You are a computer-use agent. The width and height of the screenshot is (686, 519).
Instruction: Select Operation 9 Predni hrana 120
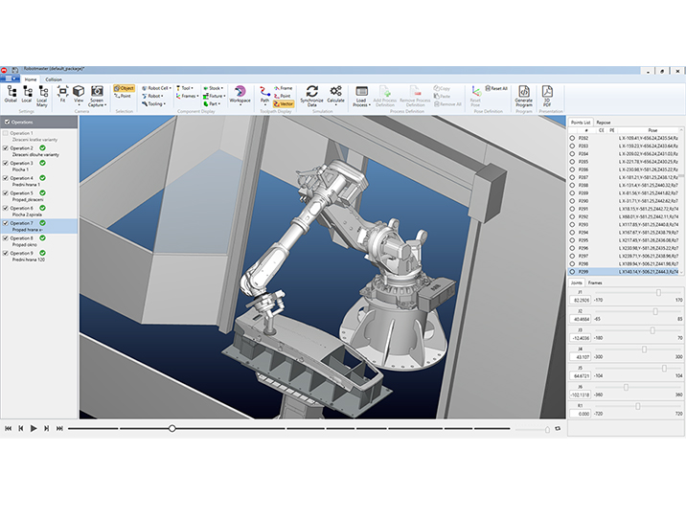(x=39, y=257)
